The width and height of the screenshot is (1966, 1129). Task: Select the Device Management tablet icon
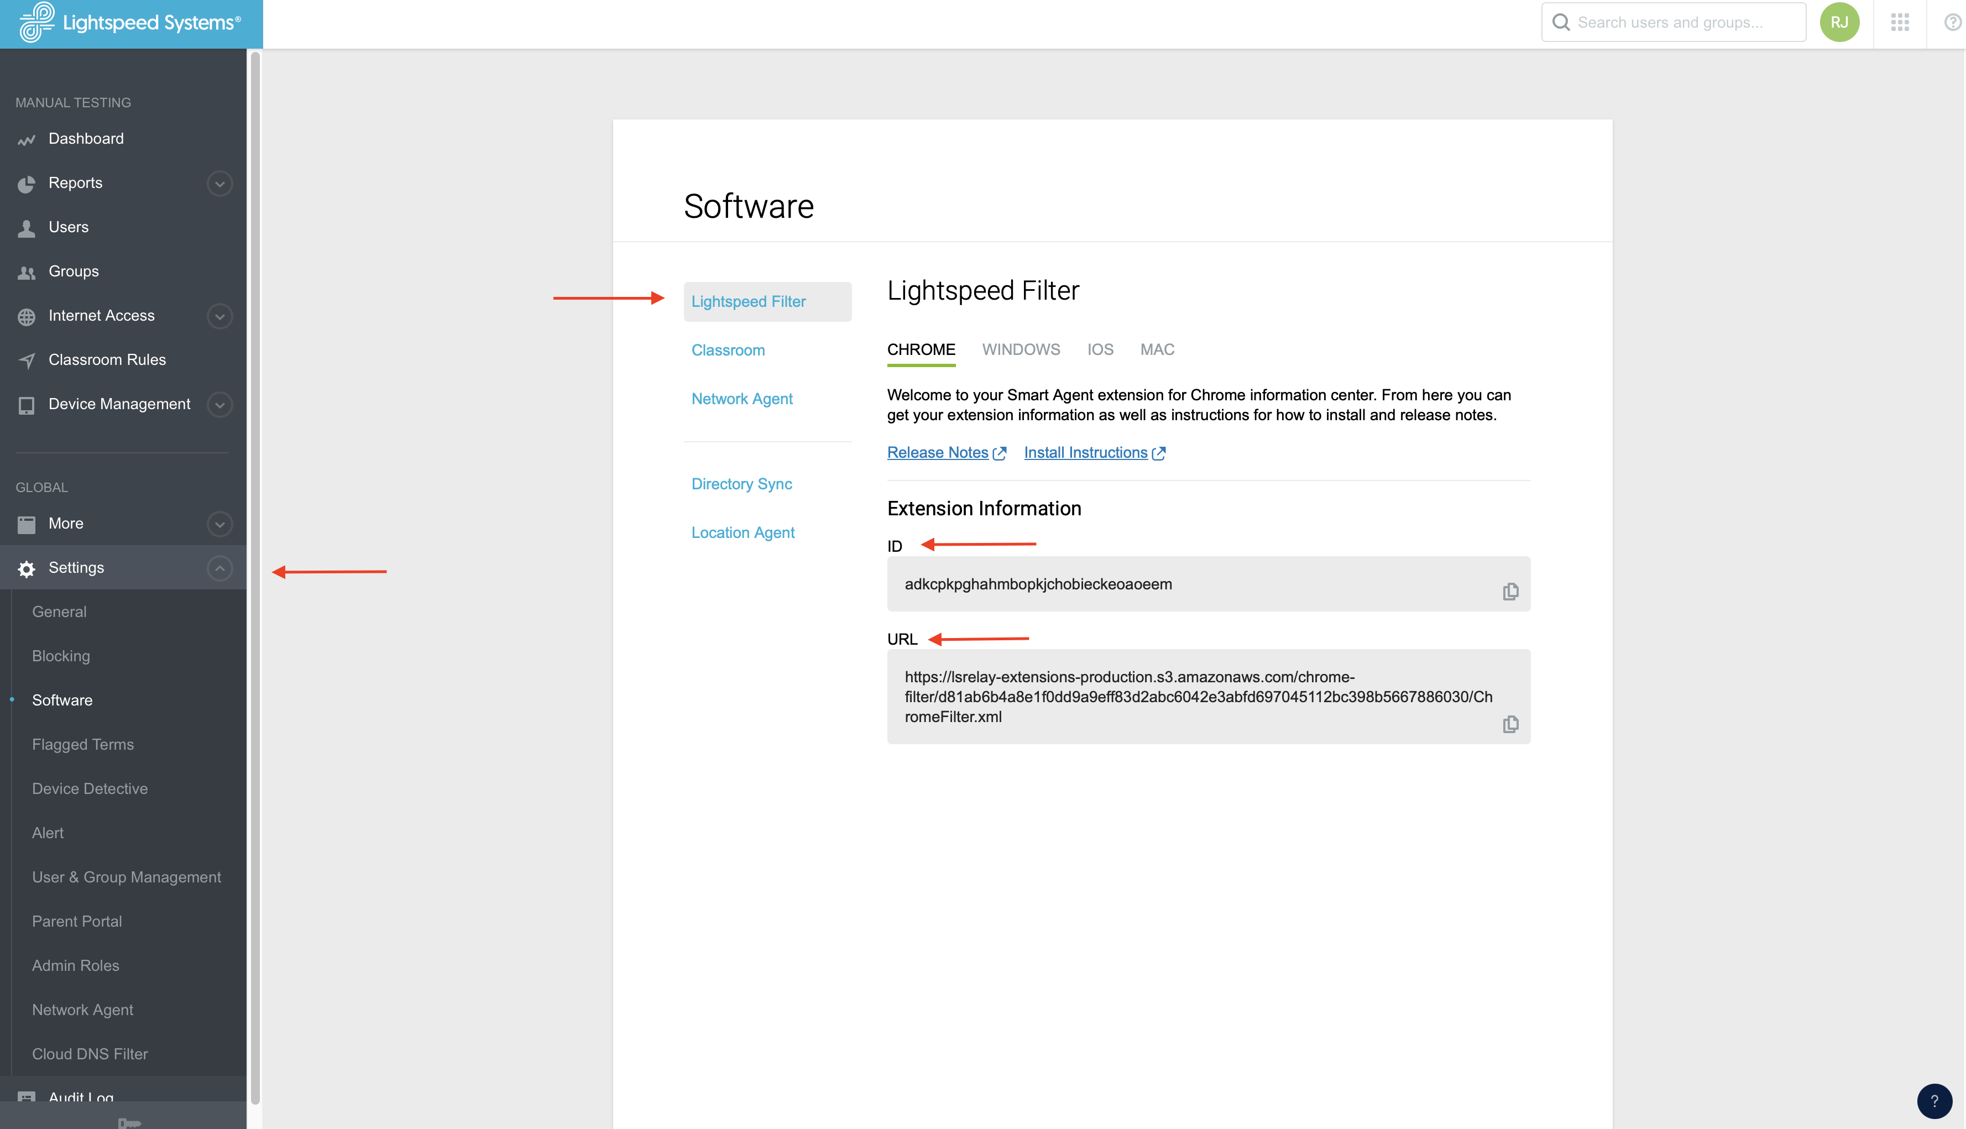pyautogui.click(x=25, y=404)
